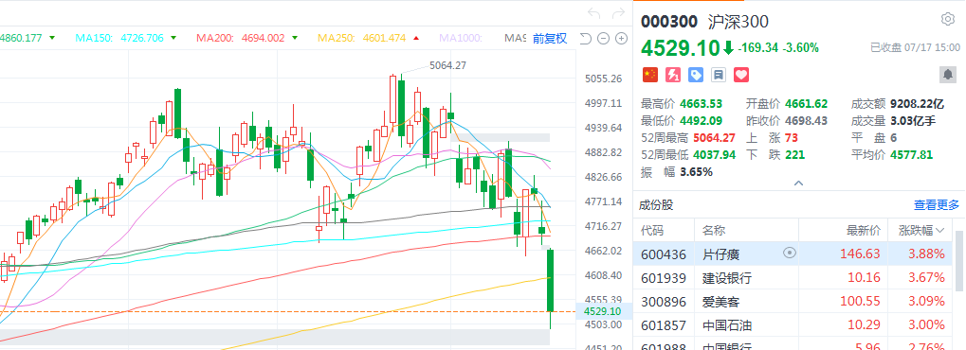This screenshot has height=350, width=966.
Task: Open the notes icon beside heart
Action: click(719, 75)
